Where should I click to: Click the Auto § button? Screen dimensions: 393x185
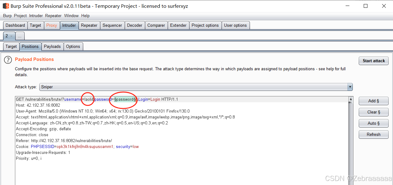(374, 123)
